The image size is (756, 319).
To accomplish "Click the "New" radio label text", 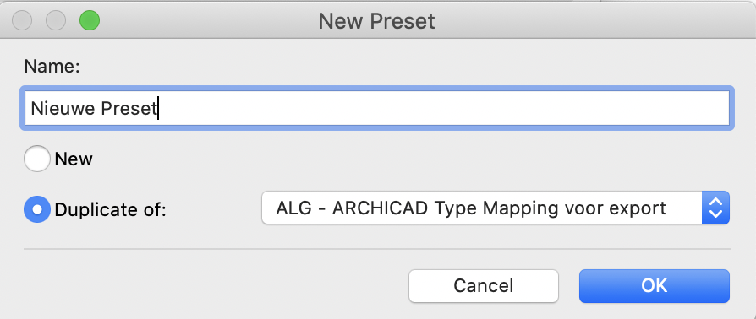I will (74, 159).
